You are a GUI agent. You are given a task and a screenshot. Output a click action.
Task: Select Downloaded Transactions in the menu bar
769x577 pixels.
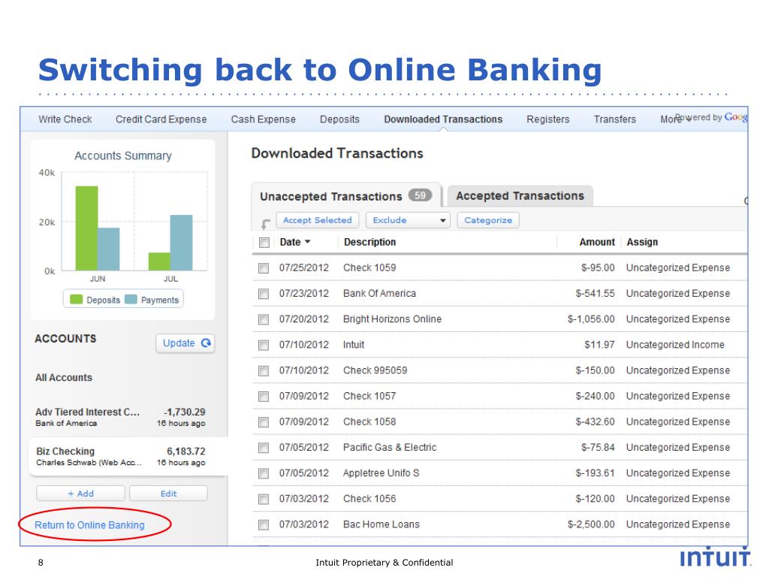pyautogui.click(x=443, y=119)
